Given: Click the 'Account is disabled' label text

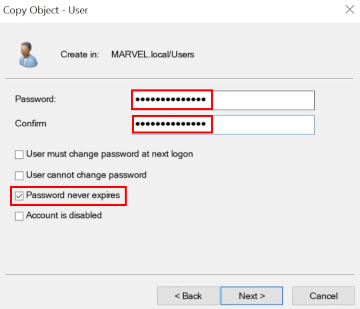Looking at the screenshot, I should point(64,215).
